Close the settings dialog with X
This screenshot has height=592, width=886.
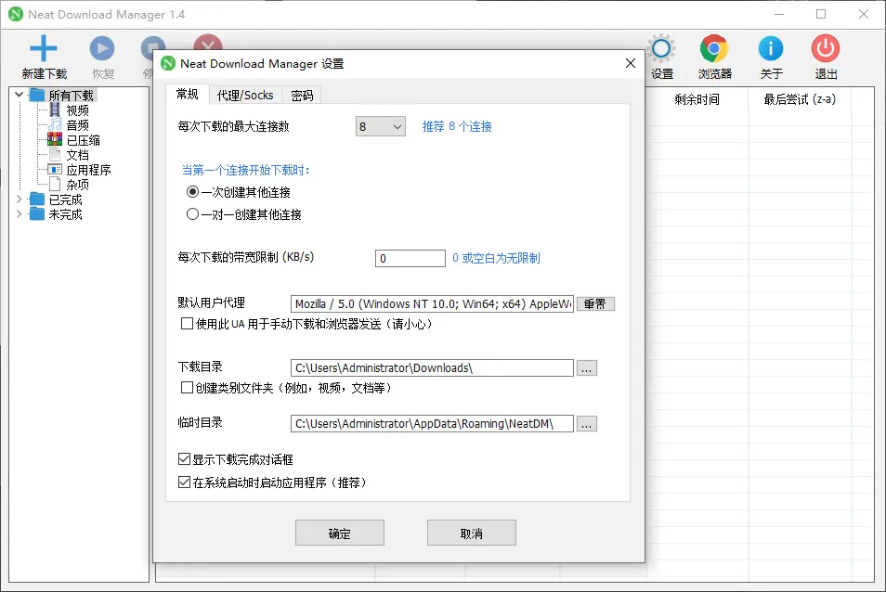pos(631,63)
